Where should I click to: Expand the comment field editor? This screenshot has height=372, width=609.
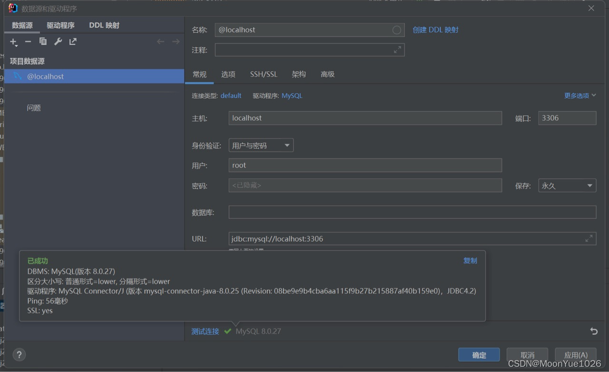[397, 50]
